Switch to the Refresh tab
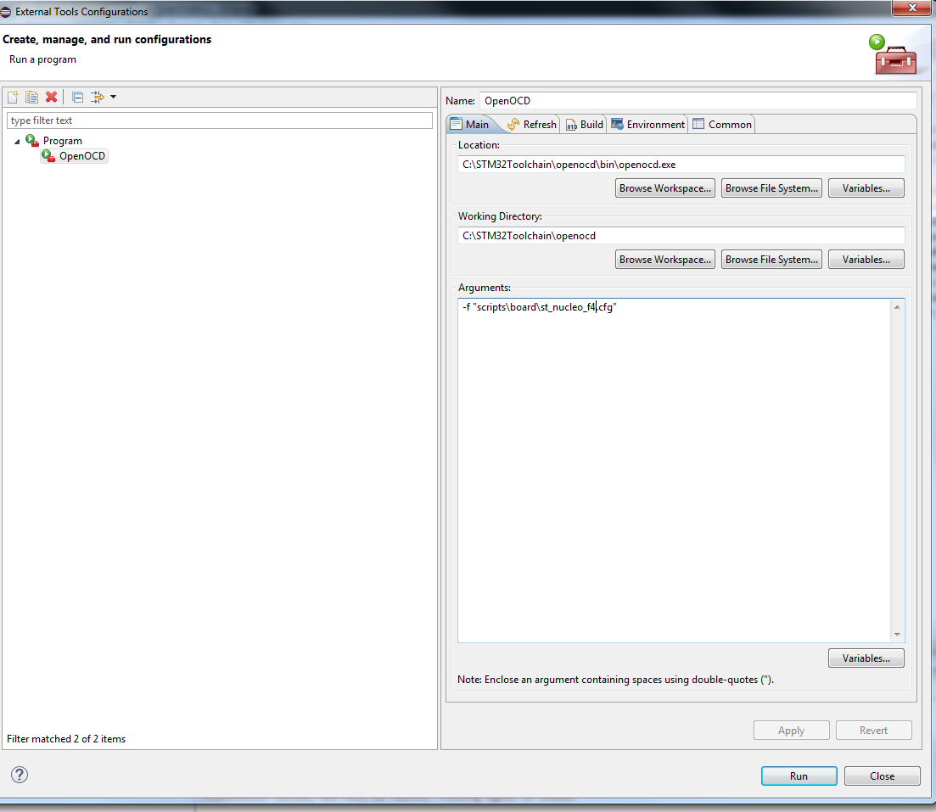Screen dimensions: 936x812 pos(532,125)
